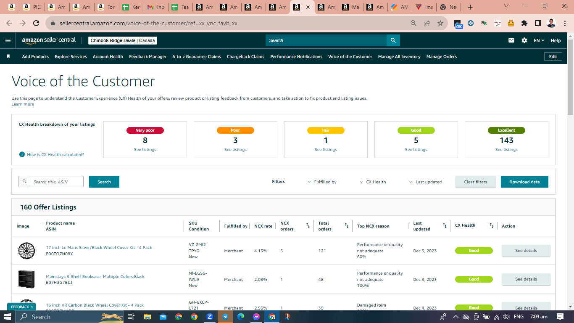Viewport: 574px width, 323px height.
Task: Click the browser back arrow
Action: coord(9,23)
